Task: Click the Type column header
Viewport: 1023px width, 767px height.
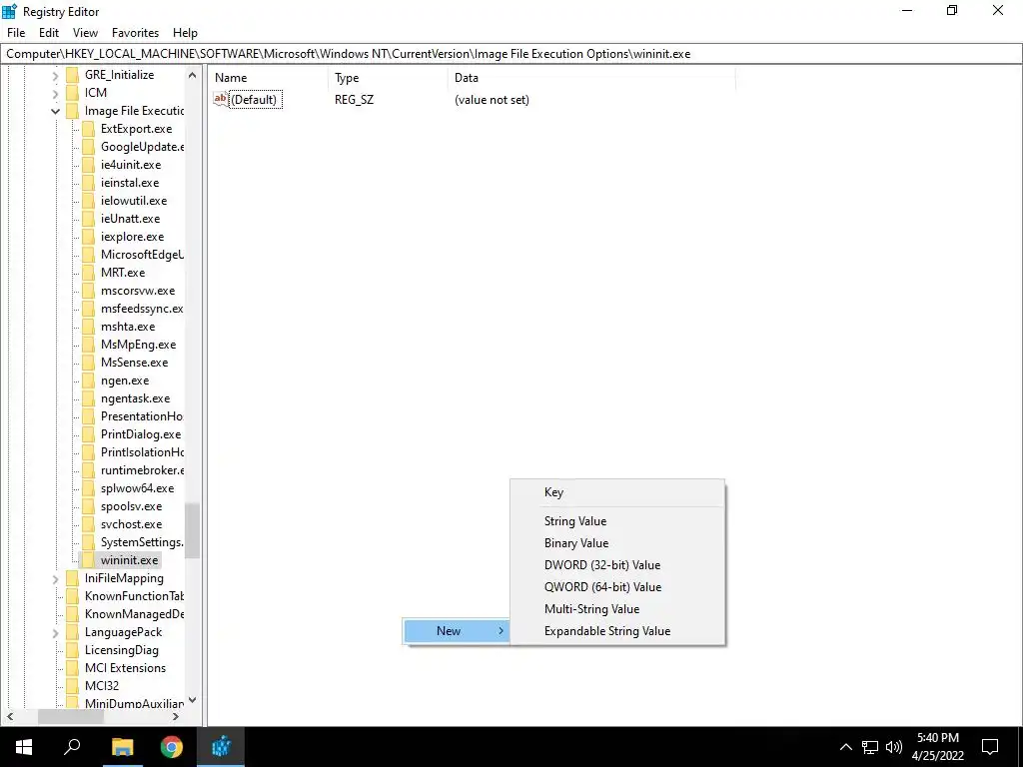Action: [389, 78]
